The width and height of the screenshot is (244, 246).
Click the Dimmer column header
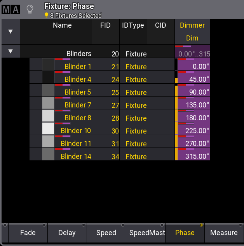192,25
